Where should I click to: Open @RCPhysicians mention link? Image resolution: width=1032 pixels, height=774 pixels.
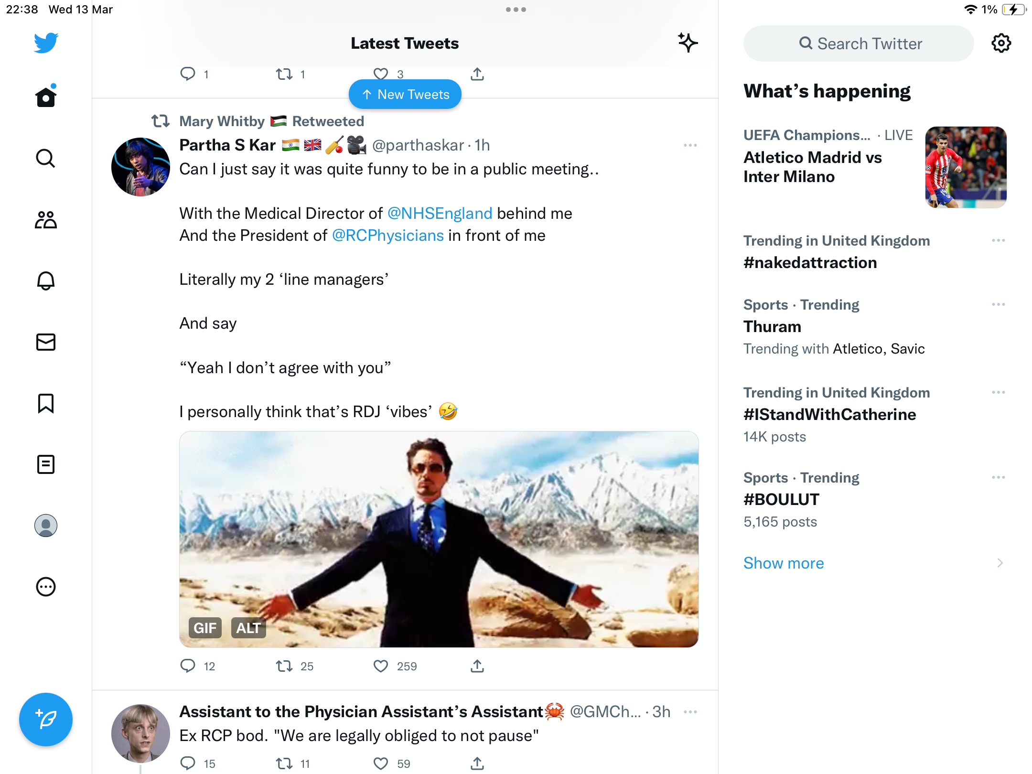click(388, 235)
